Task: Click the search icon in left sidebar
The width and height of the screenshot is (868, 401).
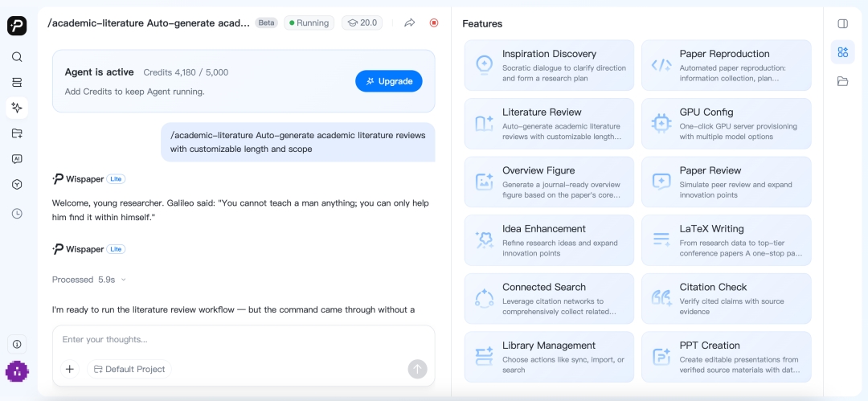Action: pos(17,56)
